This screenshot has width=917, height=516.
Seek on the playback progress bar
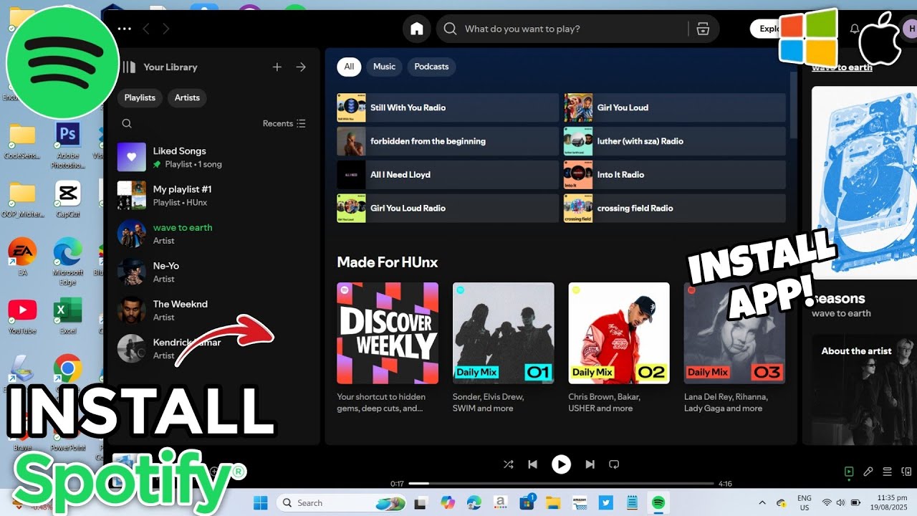(x=561, y=484)
